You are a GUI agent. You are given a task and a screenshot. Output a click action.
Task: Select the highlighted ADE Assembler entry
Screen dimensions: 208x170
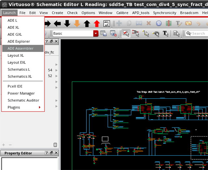[x=23, y=48]
